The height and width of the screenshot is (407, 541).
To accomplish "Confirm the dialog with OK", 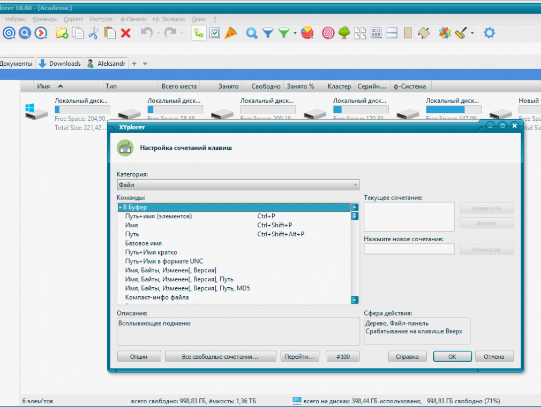I will (x=452, y=357).
